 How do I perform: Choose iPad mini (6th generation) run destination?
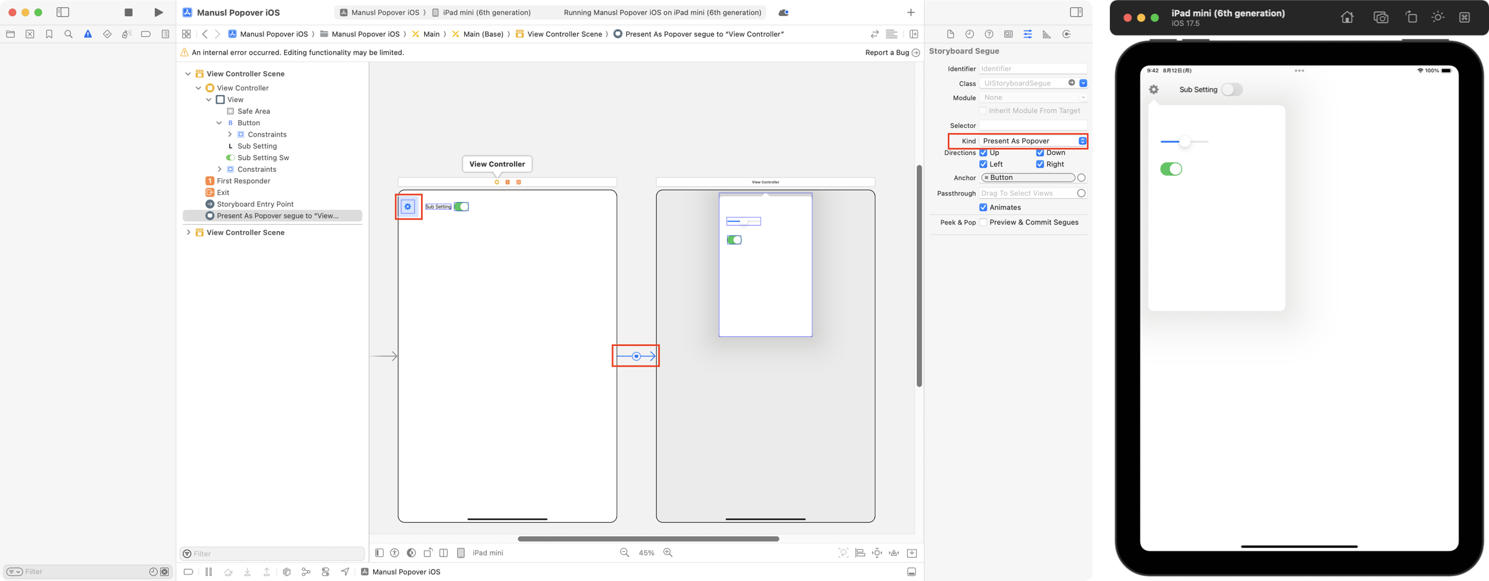(482, 12)
